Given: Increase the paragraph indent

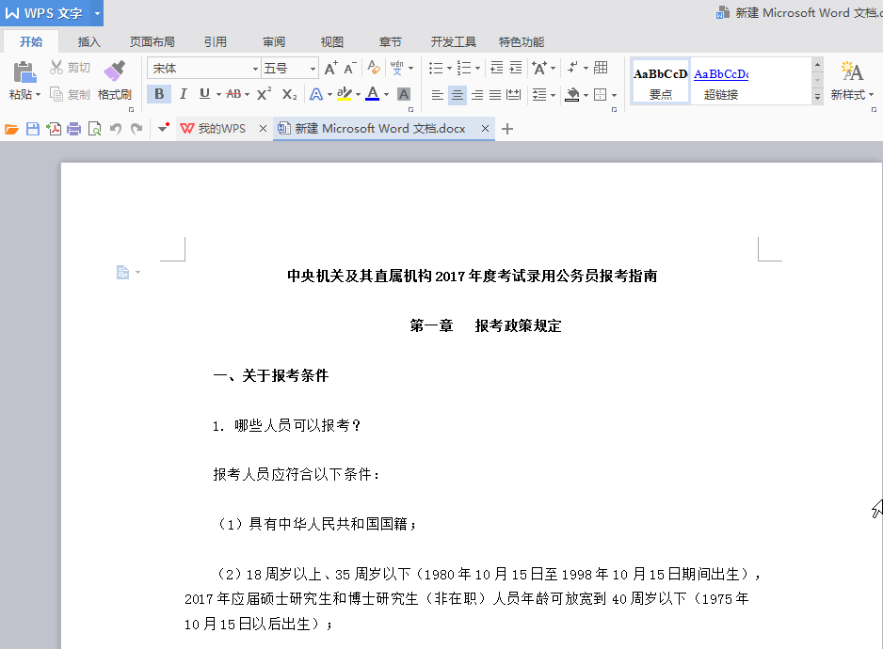Looking at the screenshot, I should (516, 68).
